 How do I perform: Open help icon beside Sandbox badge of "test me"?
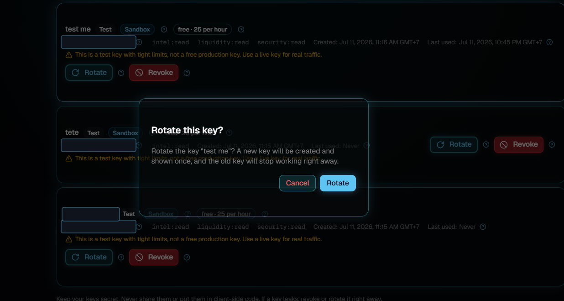point(164,29)
